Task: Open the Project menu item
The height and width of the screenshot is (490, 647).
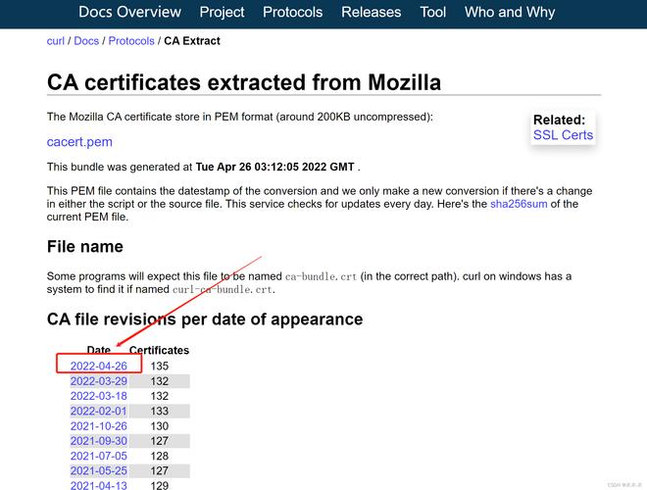Action: coord(222,12)
